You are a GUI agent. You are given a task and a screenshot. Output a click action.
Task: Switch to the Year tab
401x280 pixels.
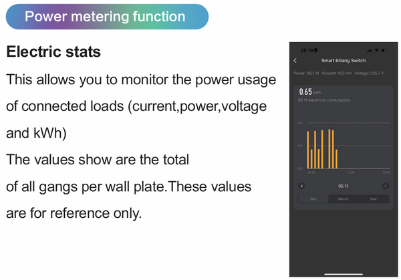(374, 199)
